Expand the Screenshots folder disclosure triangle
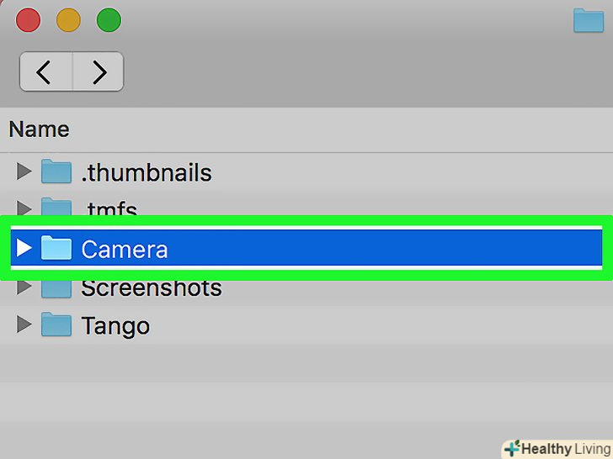The width and height of the screenshot is (613, 459). (x=24, y=288)
